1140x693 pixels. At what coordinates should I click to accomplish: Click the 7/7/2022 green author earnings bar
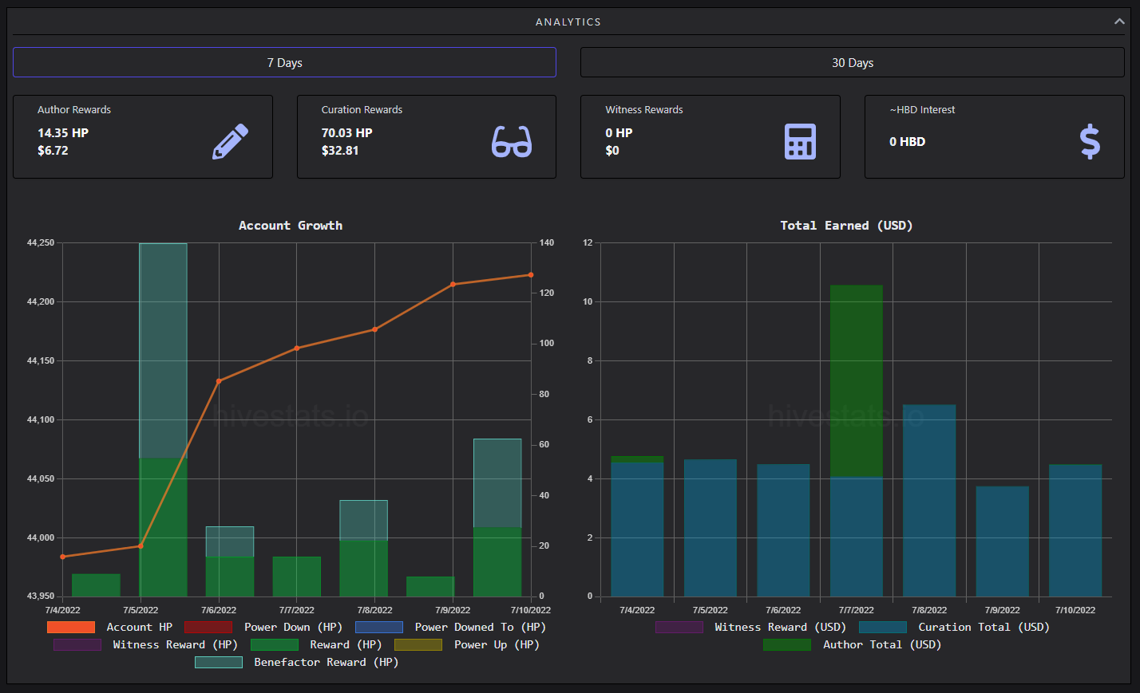[857, 381]
